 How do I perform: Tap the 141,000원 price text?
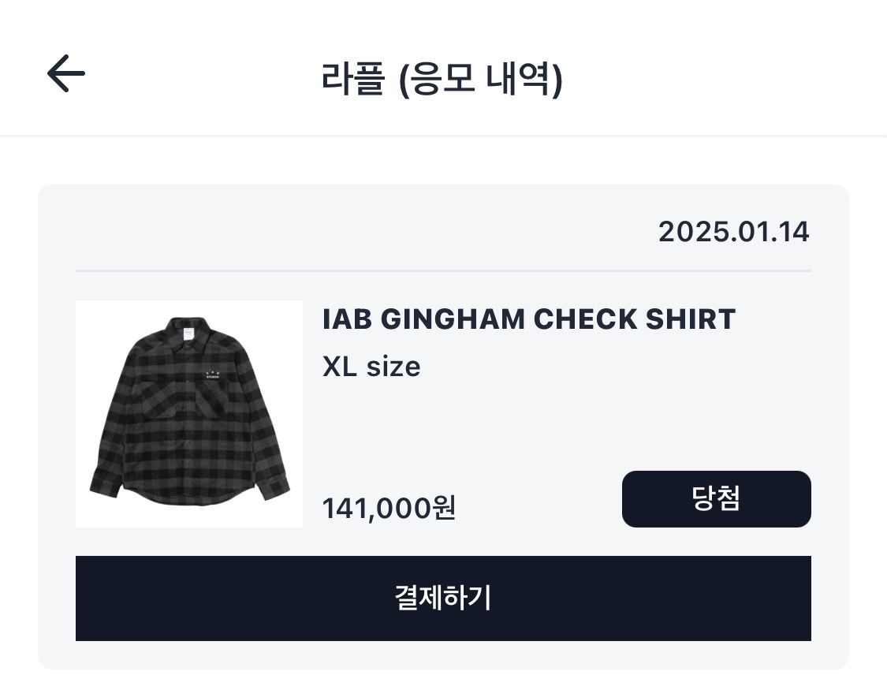tap(389, 509)
